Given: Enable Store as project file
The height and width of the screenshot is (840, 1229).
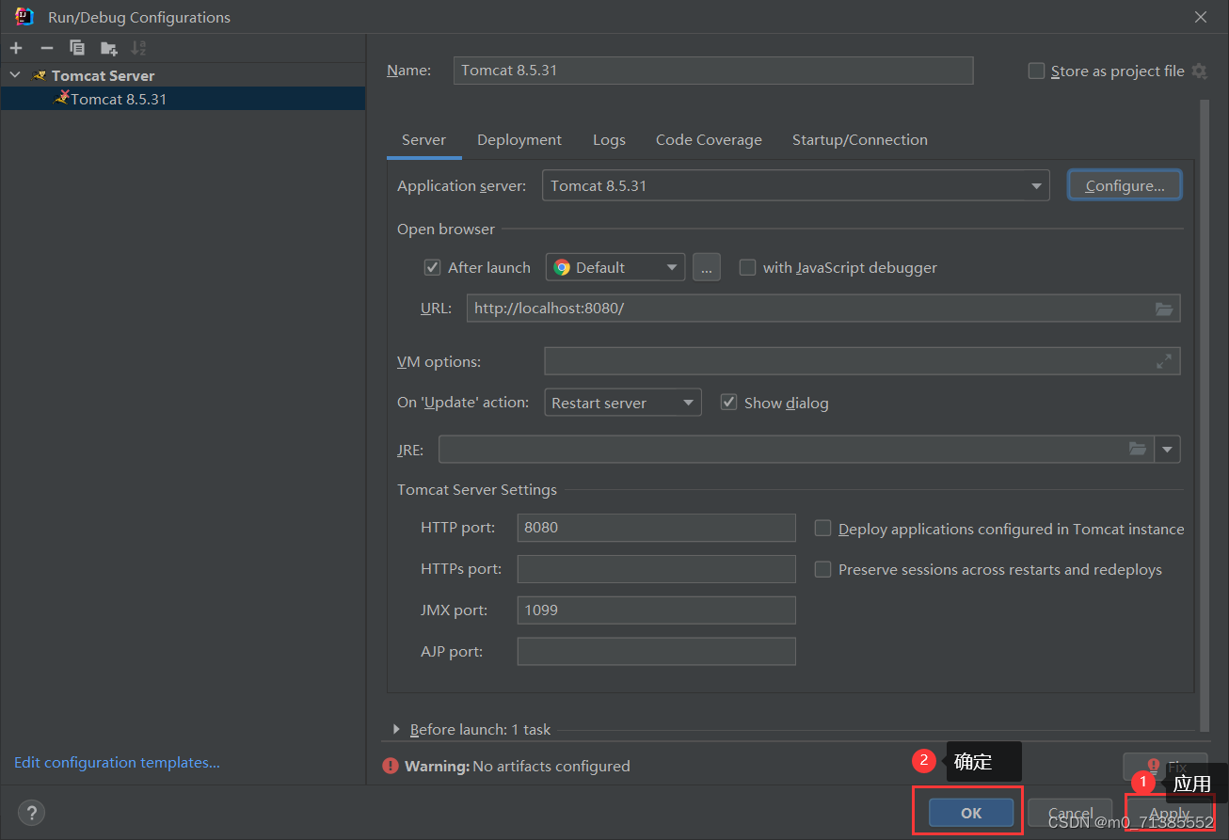Looking at the screenshot, I should (1036, 71).
